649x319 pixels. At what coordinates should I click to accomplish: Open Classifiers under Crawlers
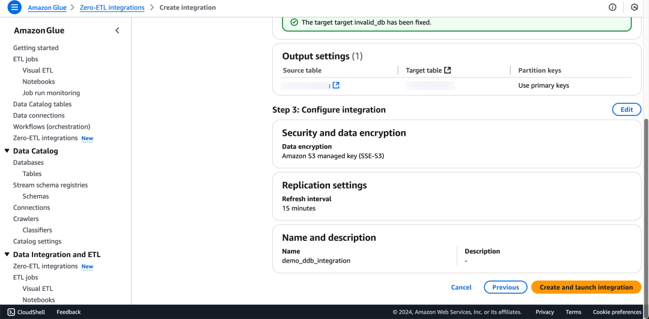37,230
